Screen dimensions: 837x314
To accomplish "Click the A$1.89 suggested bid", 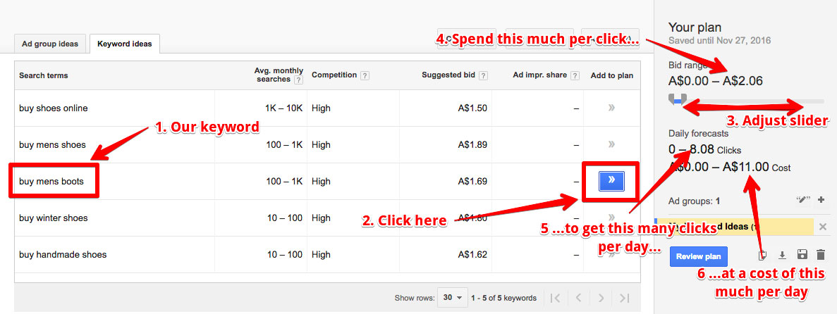I will (x=472, y=145).
